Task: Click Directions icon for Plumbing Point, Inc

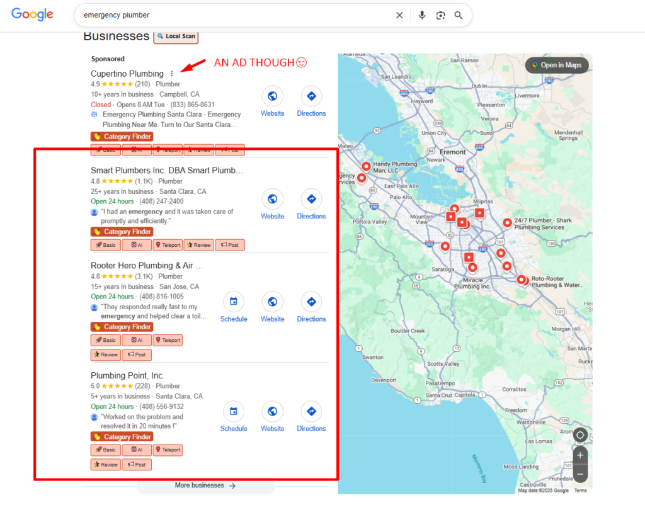Action: 311,412
